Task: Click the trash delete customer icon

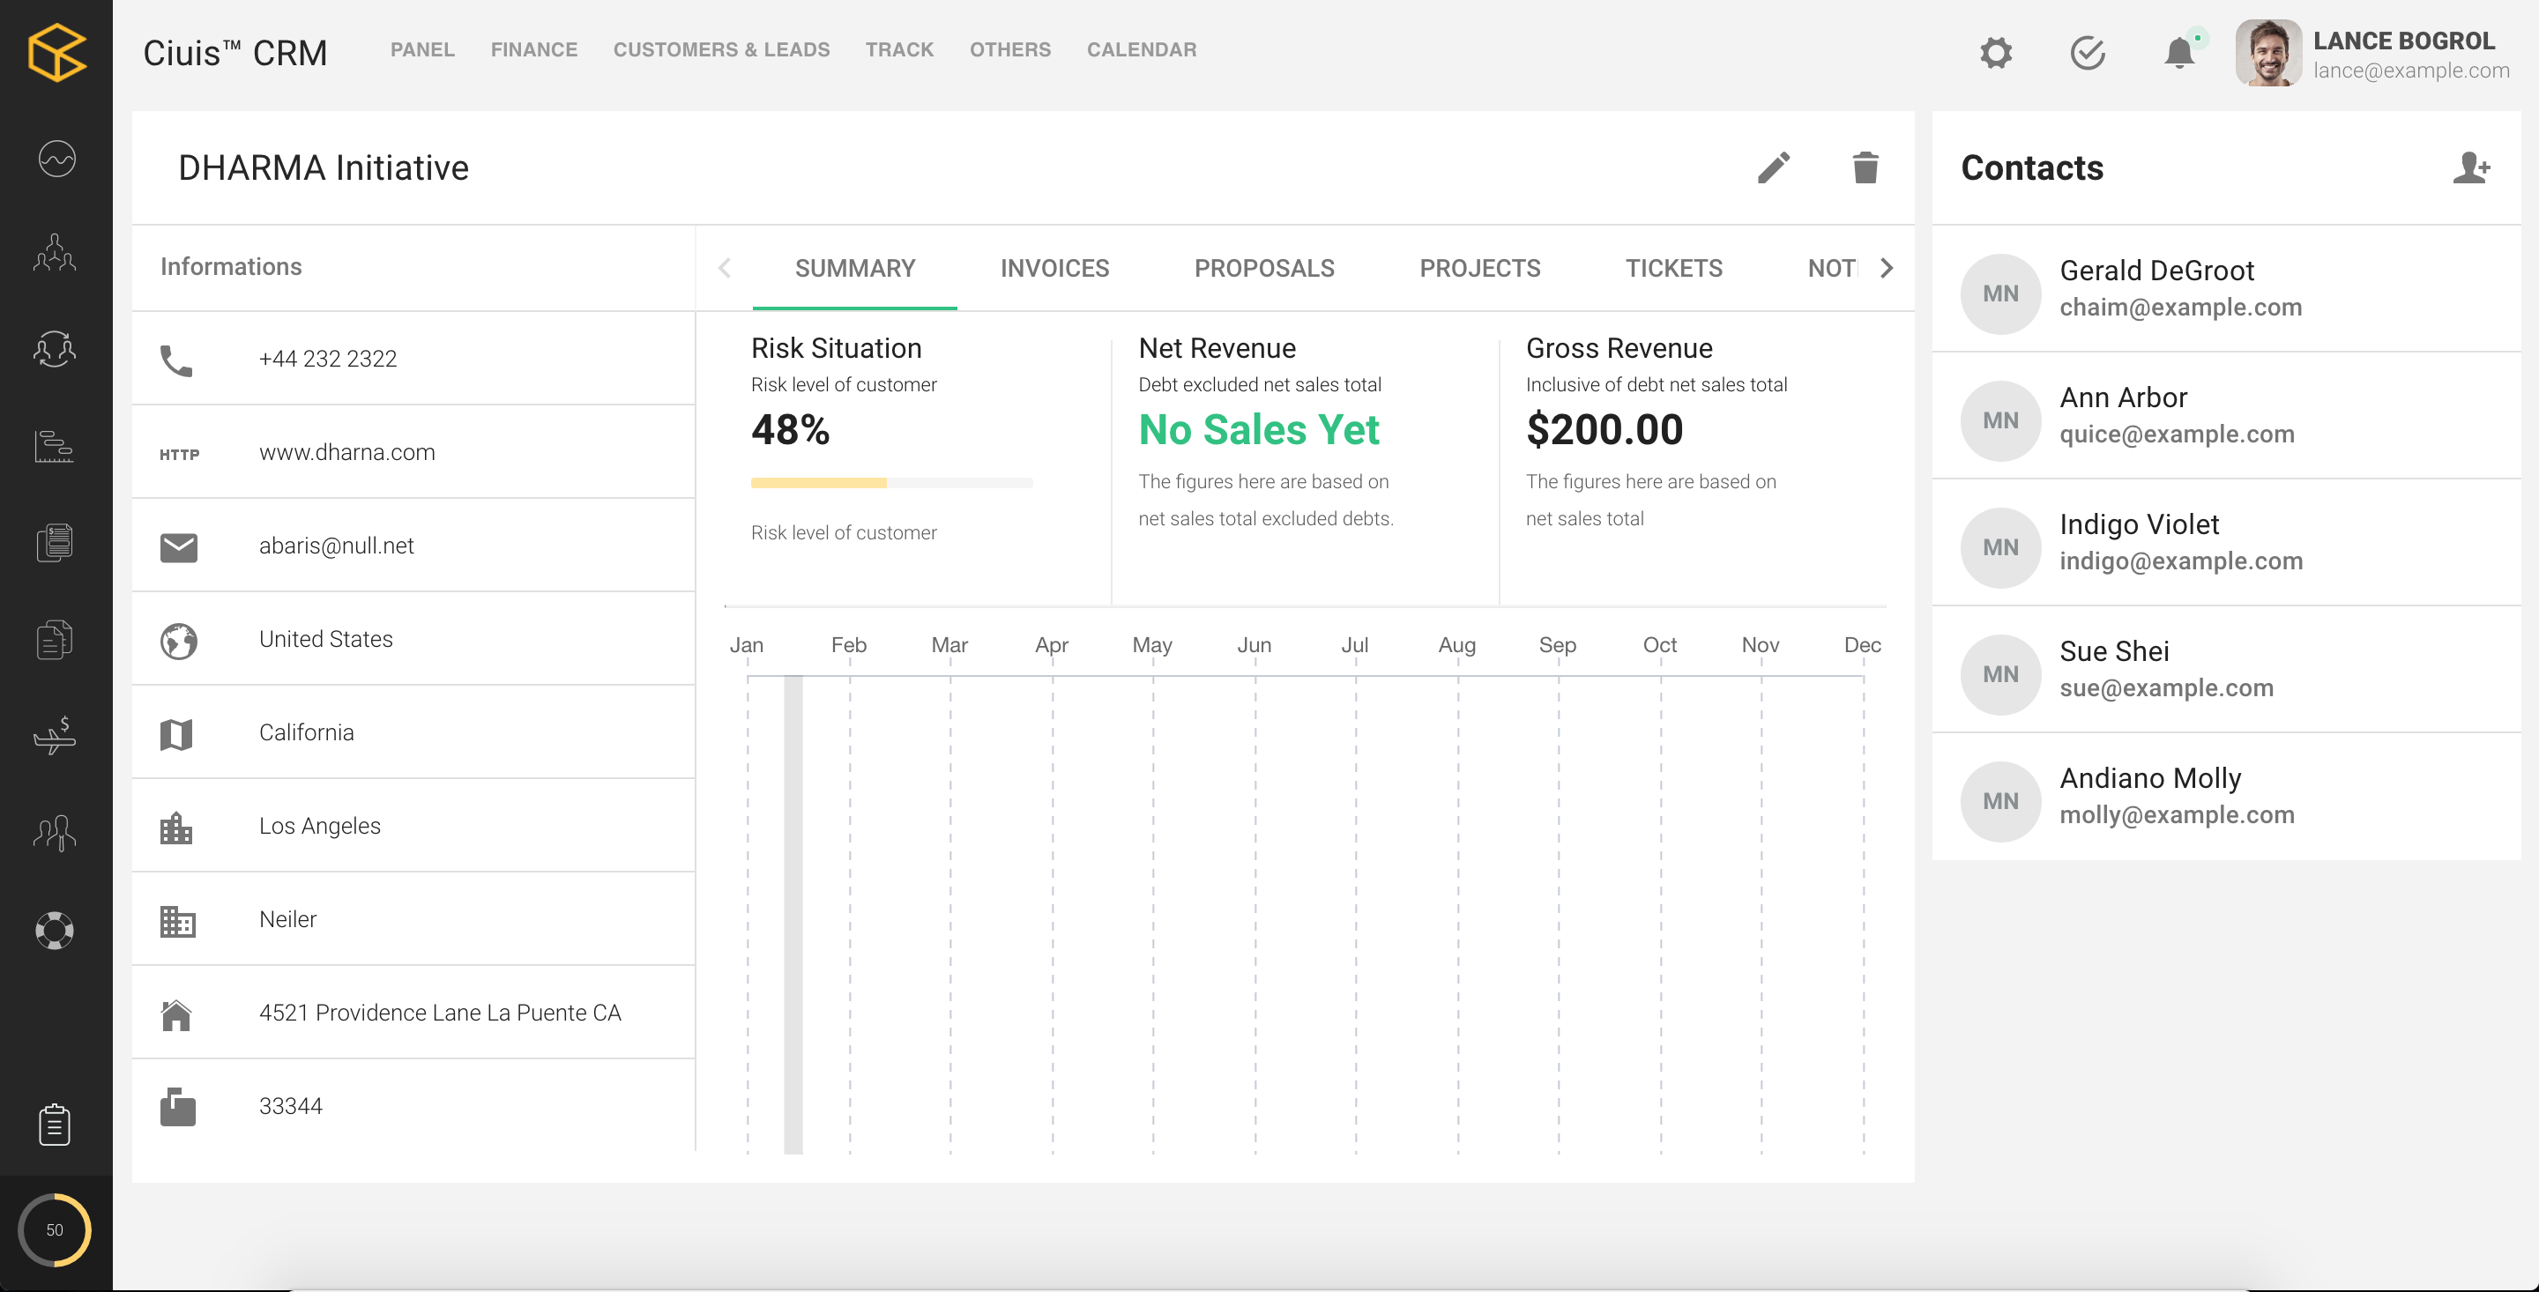Action: pos(1865,167)
